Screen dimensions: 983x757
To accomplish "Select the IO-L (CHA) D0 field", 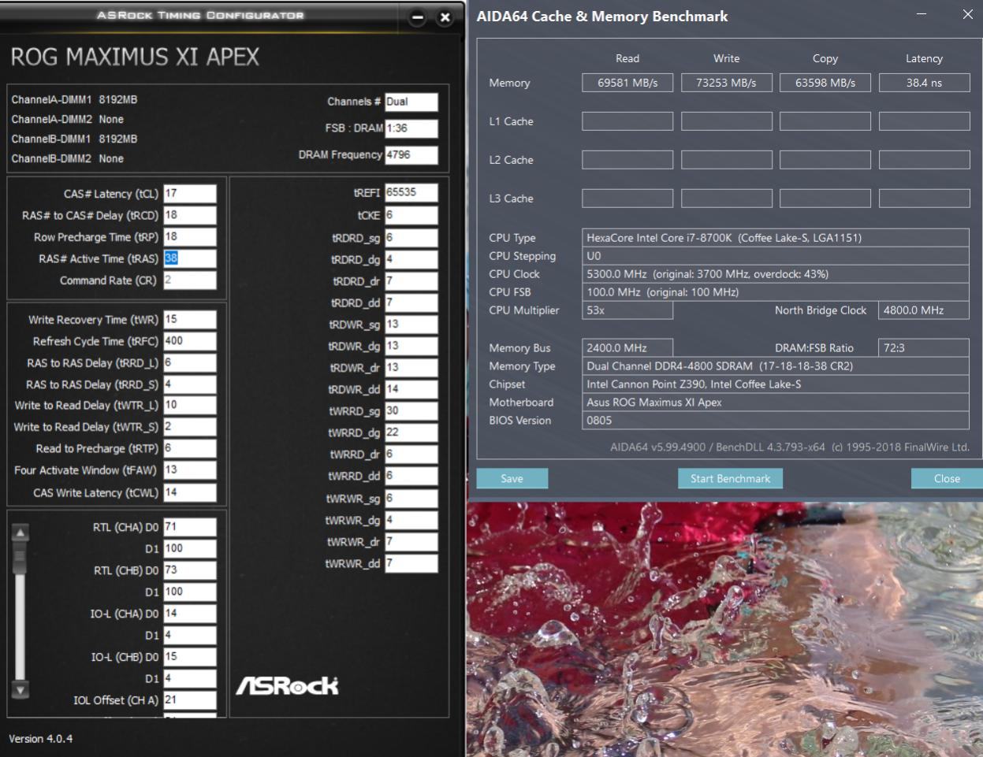I will (x=190, y=614).
